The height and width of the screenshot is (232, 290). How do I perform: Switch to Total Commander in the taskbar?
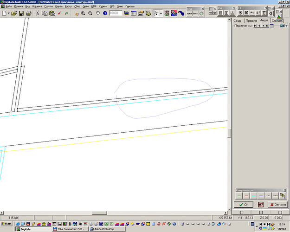tap(71, 229)
